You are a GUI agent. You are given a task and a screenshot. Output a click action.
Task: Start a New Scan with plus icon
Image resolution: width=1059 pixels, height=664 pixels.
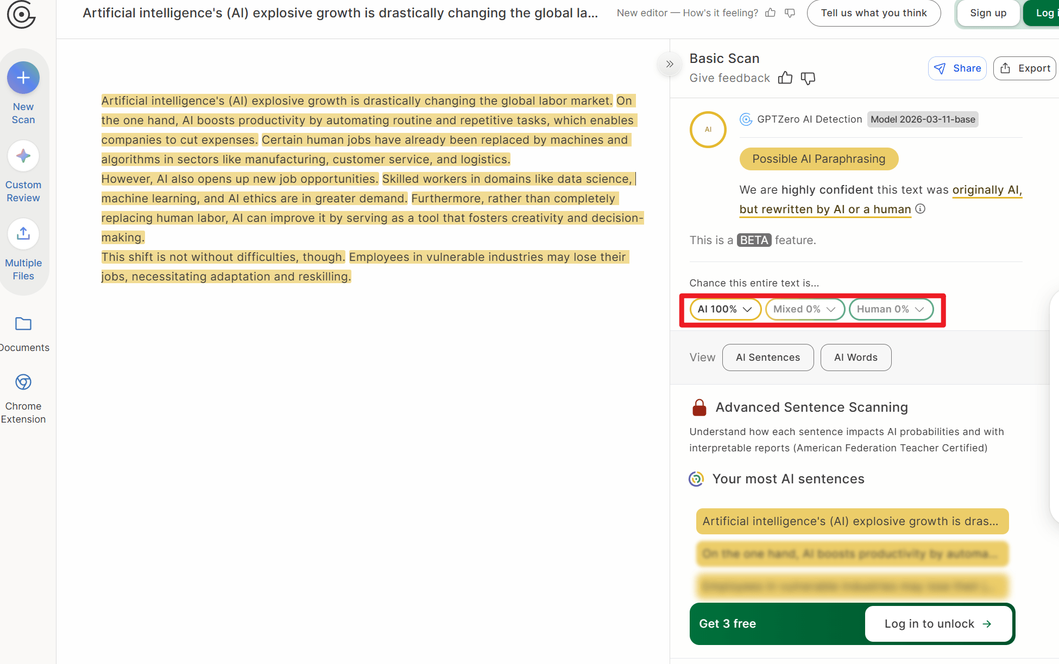click(x=23, y=78)
